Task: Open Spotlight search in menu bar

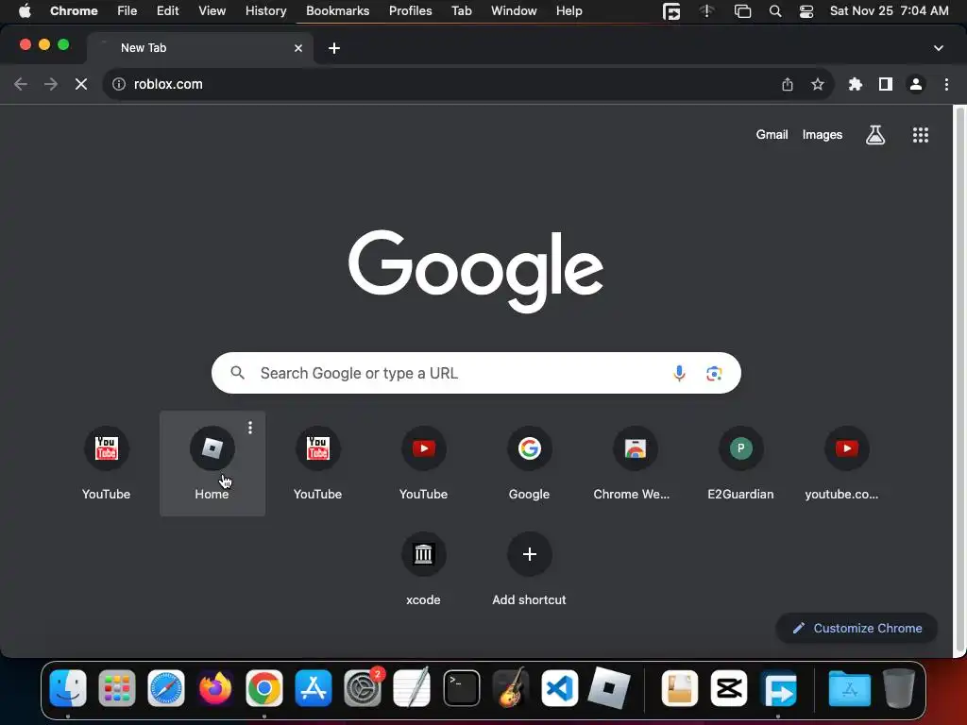Action: [775, 11]
